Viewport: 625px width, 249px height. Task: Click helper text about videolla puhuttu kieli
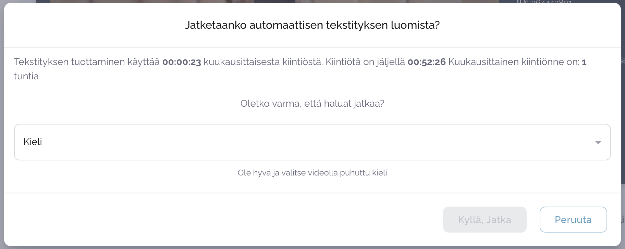click(x=312, y=173)
